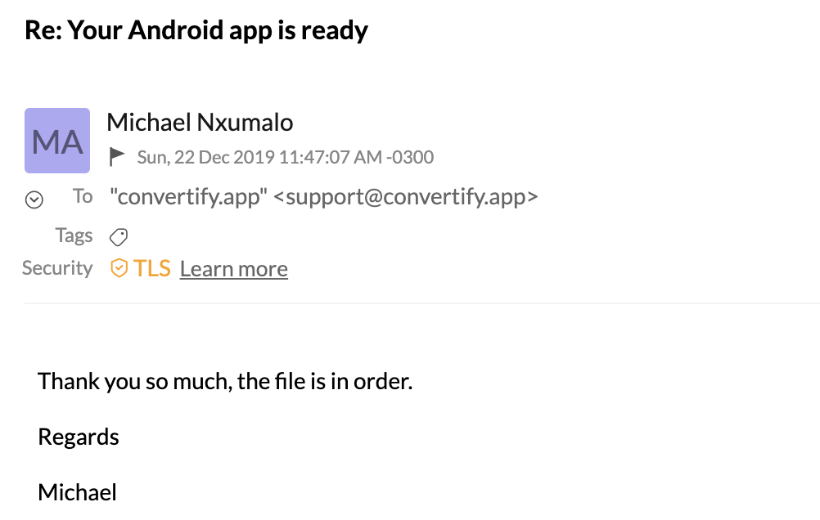Select sender name Michael Nxumalo
This screenshot has height=520, width=820.
point(200,123)
